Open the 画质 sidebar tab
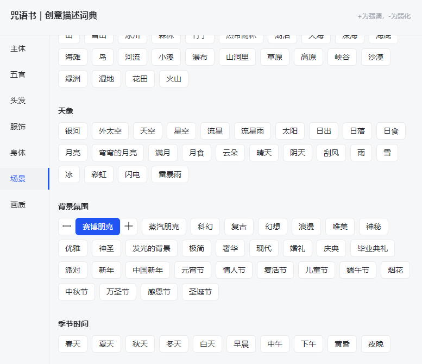Screen dimensions: 422x364 (18, 205)
